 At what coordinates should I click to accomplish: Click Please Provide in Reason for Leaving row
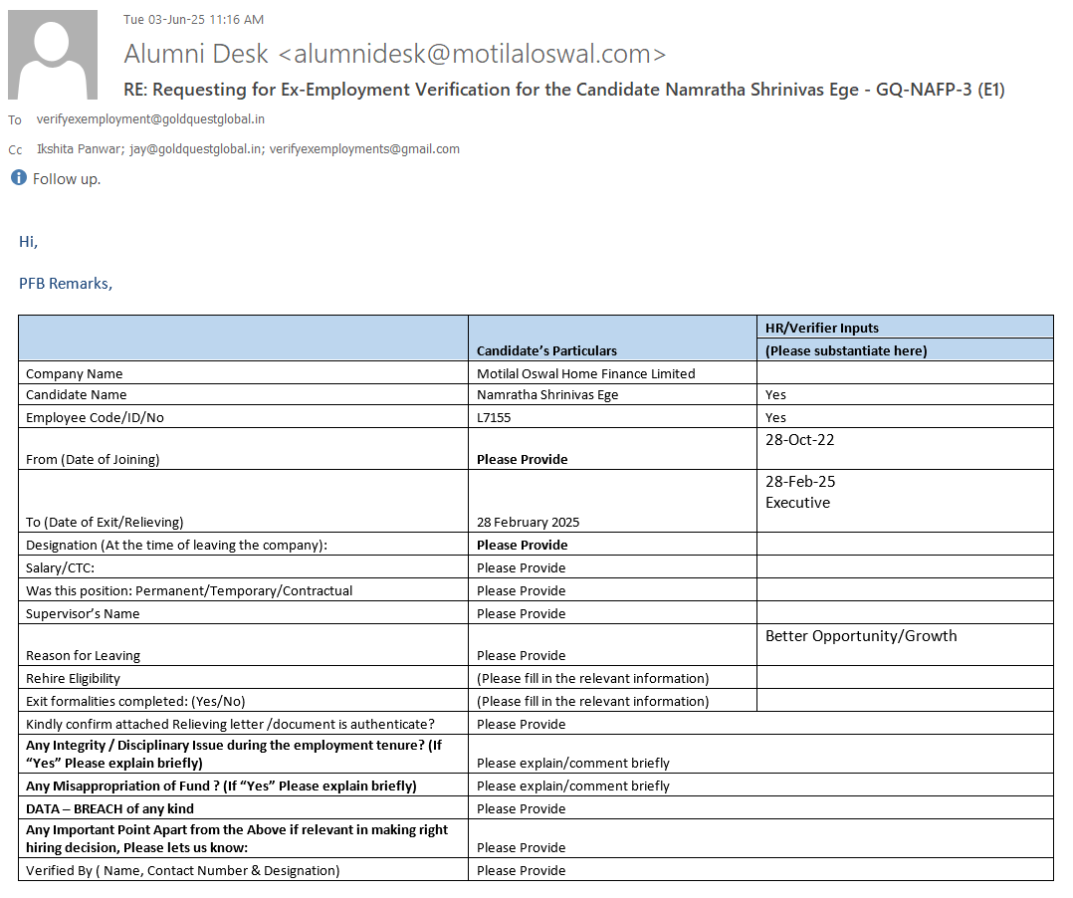[521, 656]
